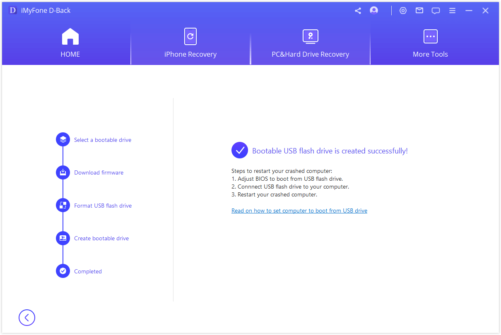Minimize the D-Back window

pyautogui.click(x=469, y=11)
